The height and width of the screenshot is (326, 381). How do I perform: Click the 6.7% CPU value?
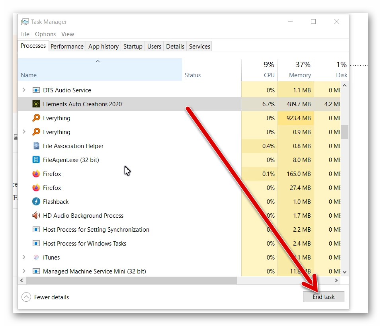point(268,104)
